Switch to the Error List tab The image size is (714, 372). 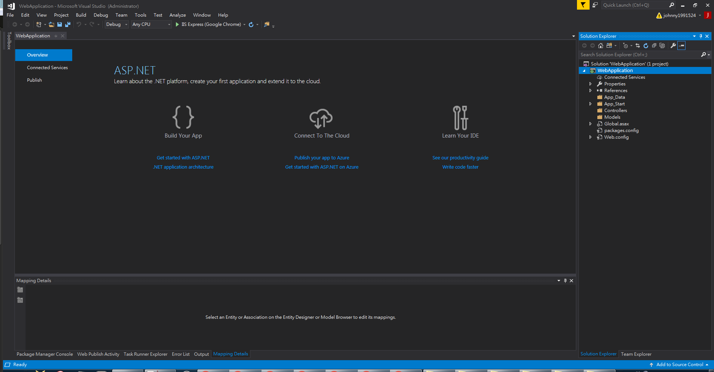coord(181,354)
